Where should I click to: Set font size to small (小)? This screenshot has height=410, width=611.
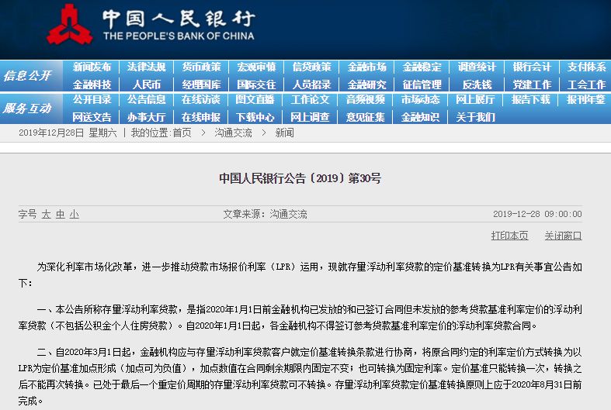(x=74, y=214)
